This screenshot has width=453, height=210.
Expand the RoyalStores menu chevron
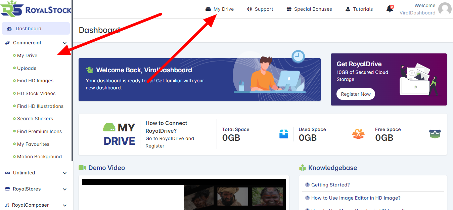coord(65,189)
